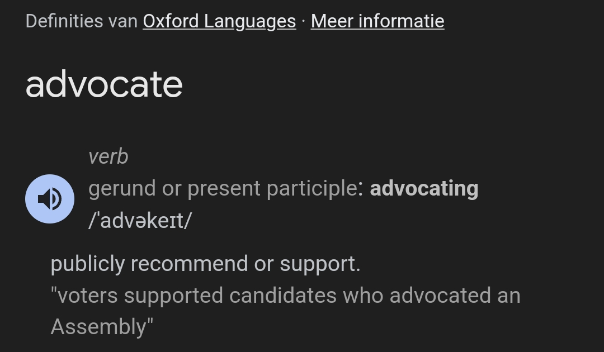Click the word "gerund"
604x352 pixels.
pos(122,189)
